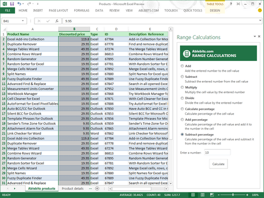Select the Add radio option

click(x=182, y=66)
